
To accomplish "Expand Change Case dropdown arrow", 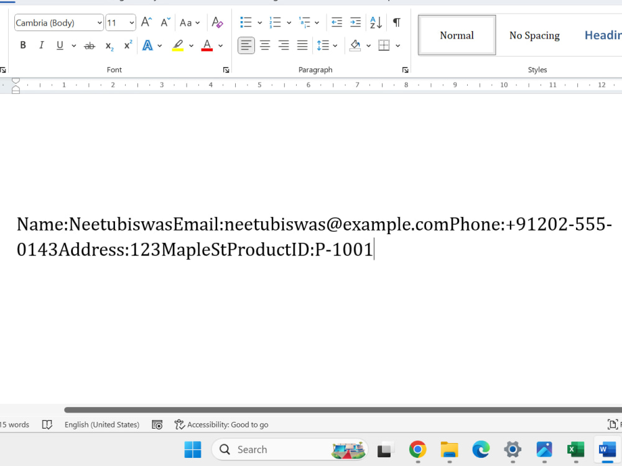I will (198, 23).
